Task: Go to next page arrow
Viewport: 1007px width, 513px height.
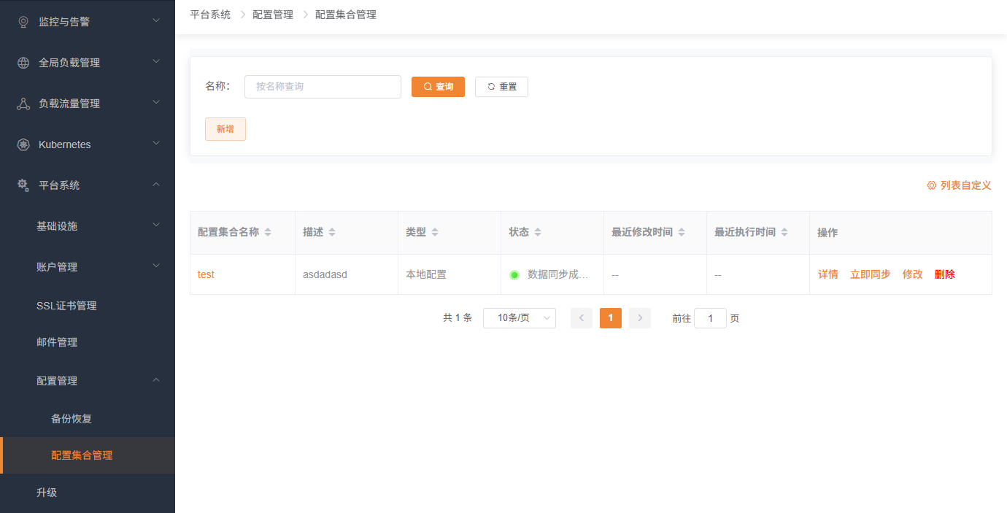Action: pos(640,318)
